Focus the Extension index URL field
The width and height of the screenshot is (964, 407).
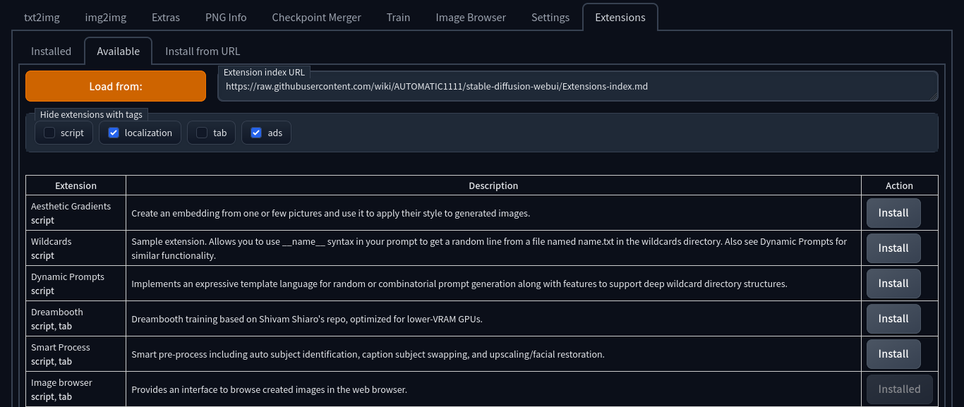pos(578,87)
